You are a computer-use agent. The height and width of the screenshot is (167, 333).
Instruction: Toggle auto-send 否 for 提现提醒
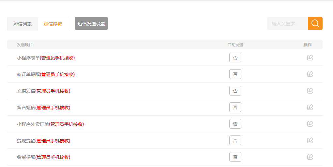tap(235, 141)
